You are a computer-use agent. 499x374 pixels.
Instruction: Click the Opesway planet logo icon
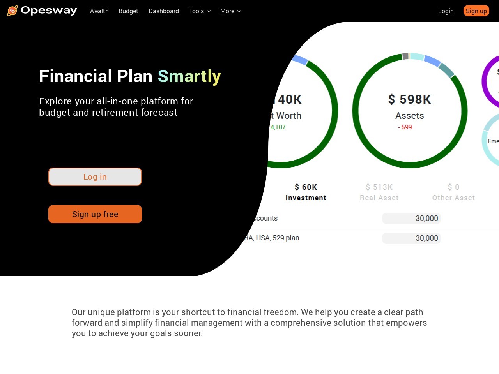pyautogui.click(x=12, y=11)
